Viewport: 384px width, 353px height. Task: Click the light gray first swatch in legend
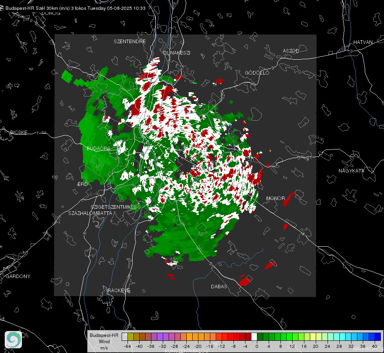coord(125,337)
